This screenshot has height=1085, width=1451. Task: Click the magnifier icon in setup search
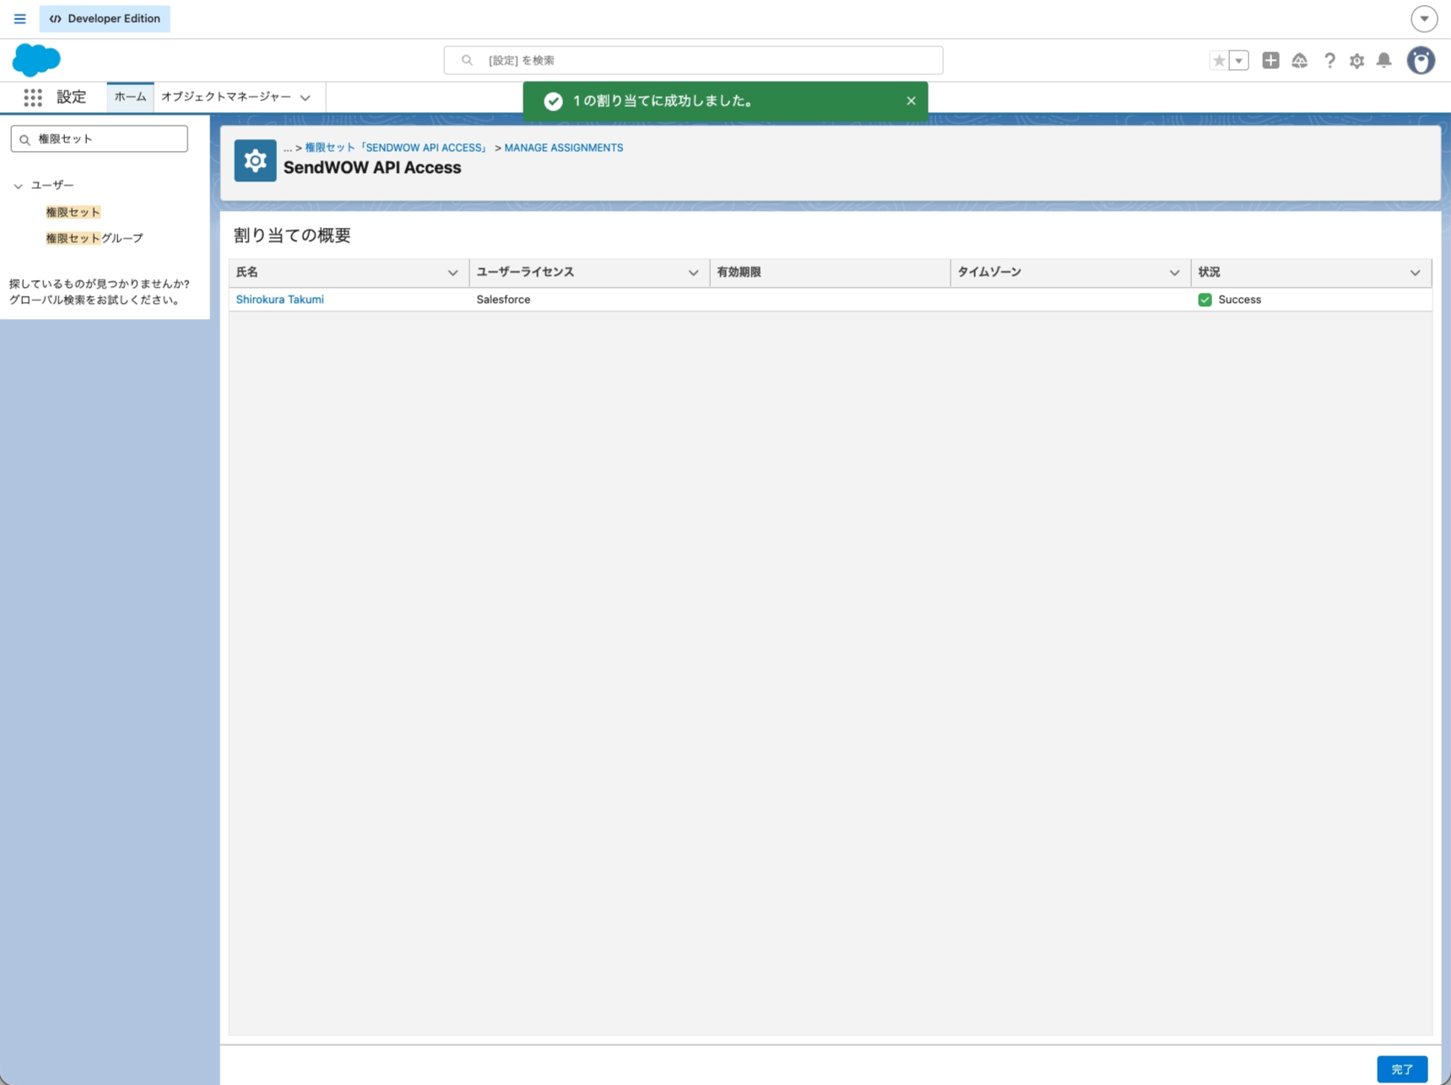tap(467, 61)
